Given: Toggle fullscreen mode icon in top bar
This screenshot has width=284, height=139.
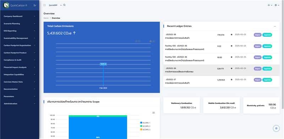Looking at the screenshot, I should coord(45,5).
